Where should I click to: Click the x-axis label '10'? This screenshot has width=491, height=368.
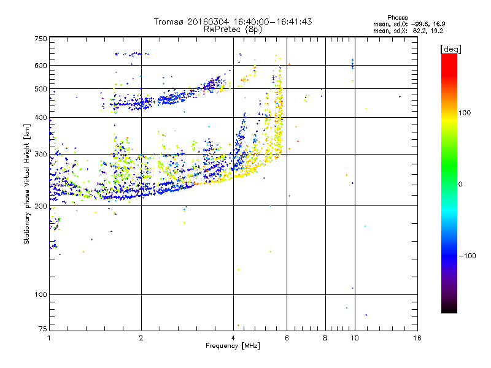pyautogui.click(x=355, y=338)
